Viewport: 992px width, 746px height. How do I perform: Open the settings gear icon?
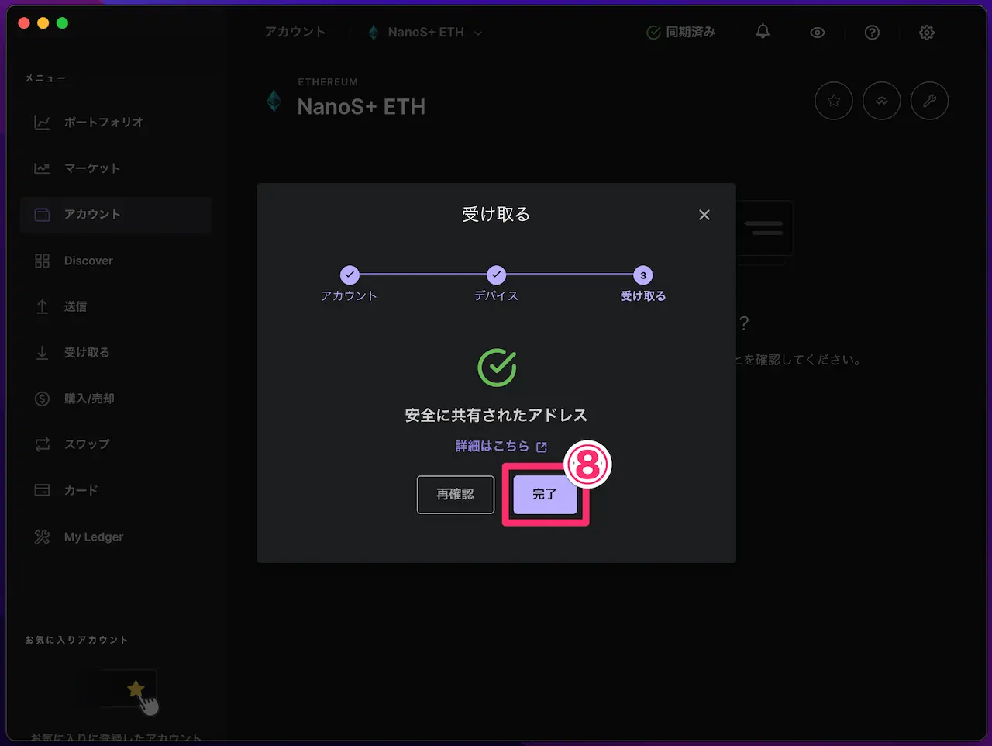click(x=926, y=33)
